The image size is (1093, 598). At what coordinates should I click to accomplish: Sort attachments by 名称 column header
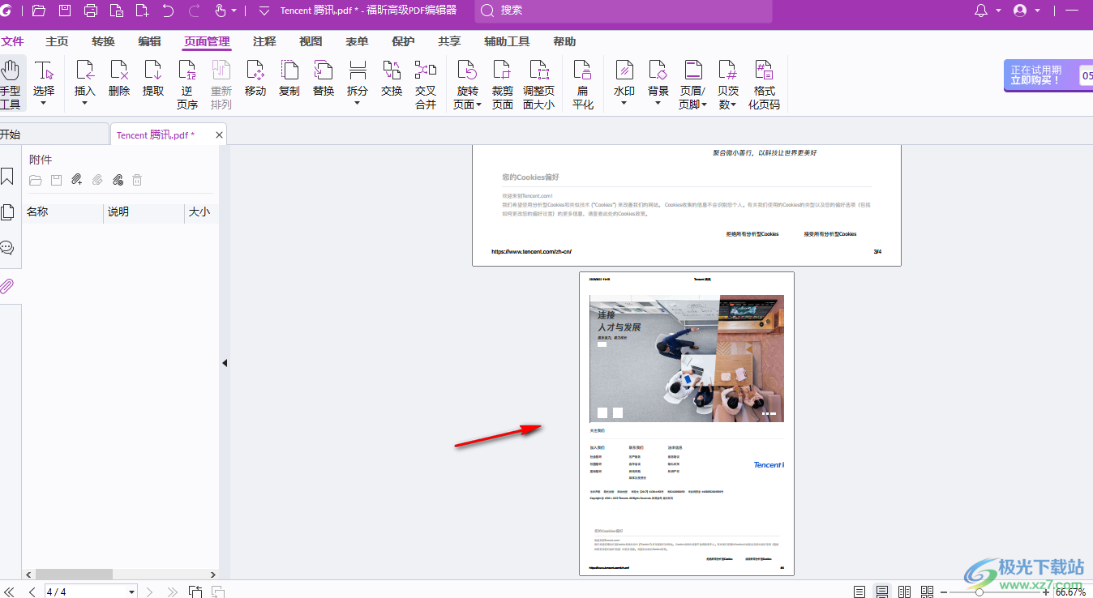click(x=63, y=211)
